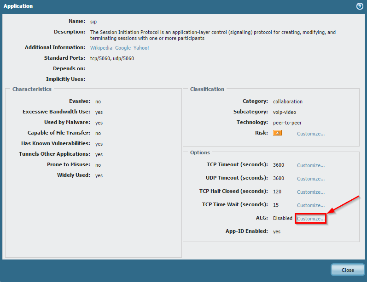Select the voip-video subcategory value

(x=284, y=112)
